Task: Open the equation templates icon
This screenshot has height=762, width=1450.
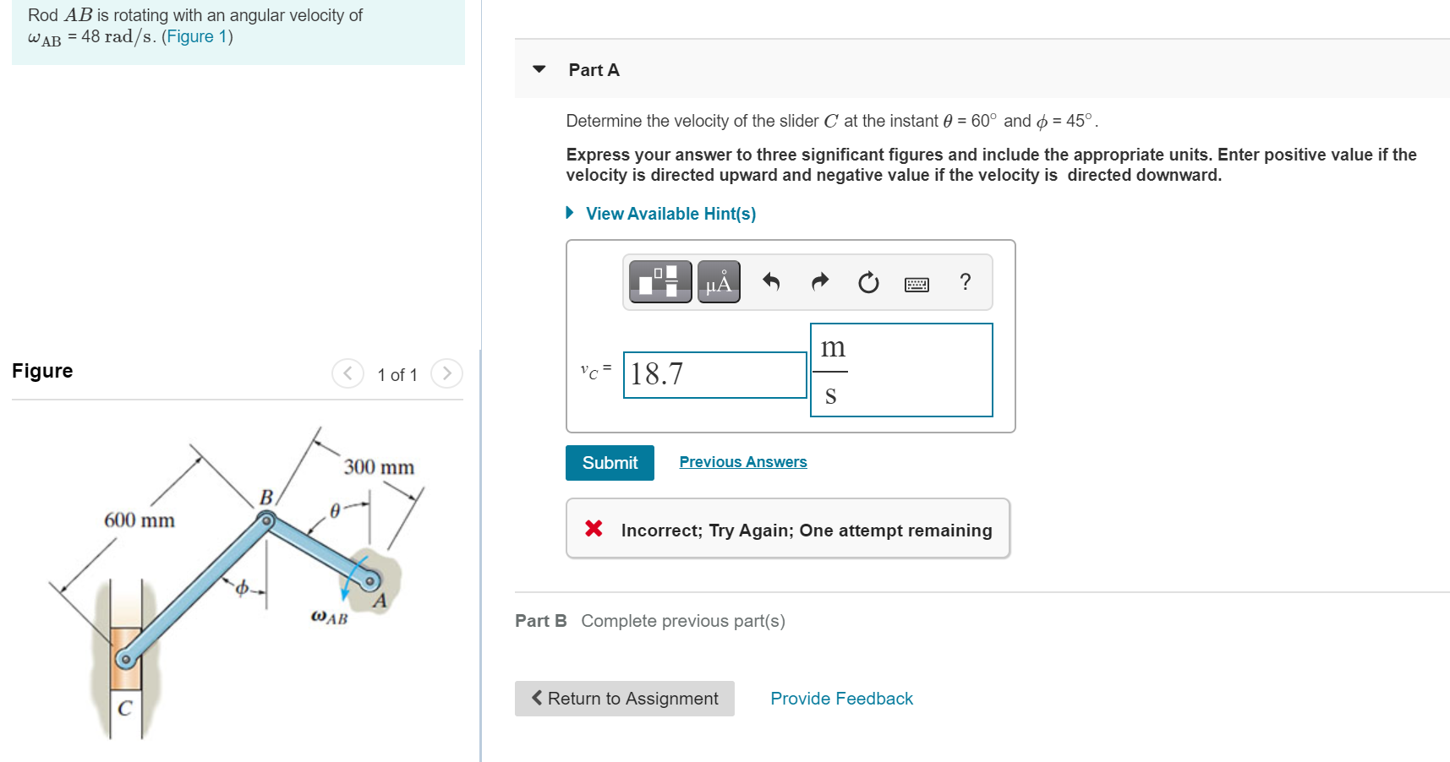Action: (659, 281)
